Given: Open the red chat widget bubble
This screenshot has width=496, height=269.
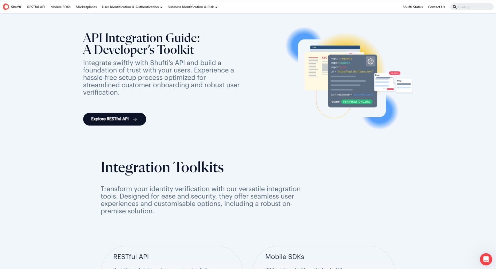Looking at the screenshot, I should (x=486, y=259).
